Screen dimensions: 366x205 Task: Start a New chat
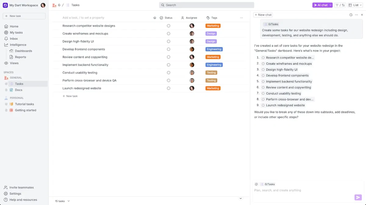coord(263,15)
